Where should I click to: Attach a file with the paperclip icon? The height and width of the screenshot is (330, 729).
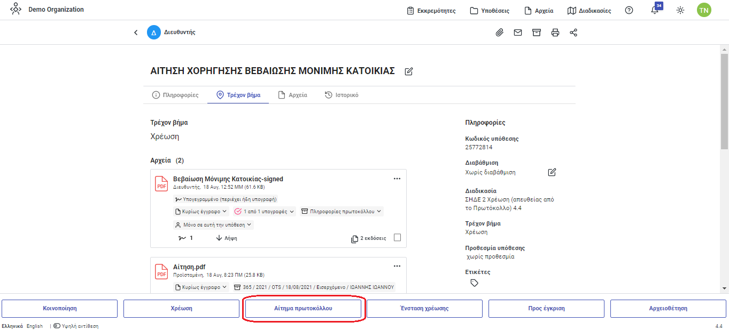tap(499, 33)
